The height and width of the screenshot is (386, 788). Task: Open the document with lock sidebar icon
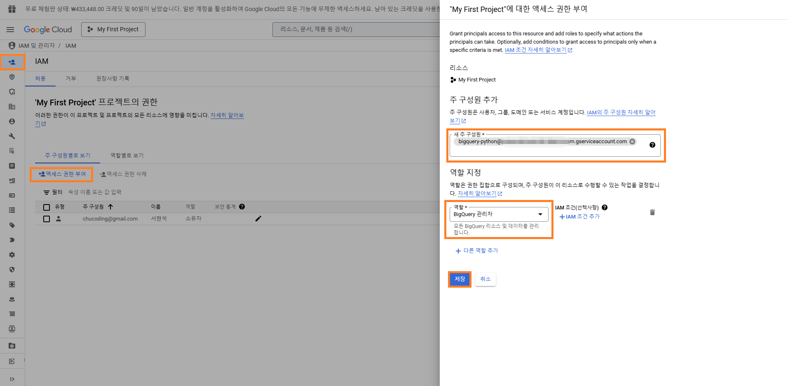click(12, 151)
